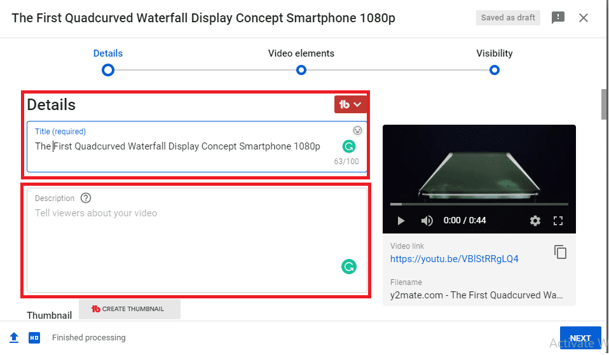The image size is (609, 355).
Task: Click the Next button
Action: point(580,338)
